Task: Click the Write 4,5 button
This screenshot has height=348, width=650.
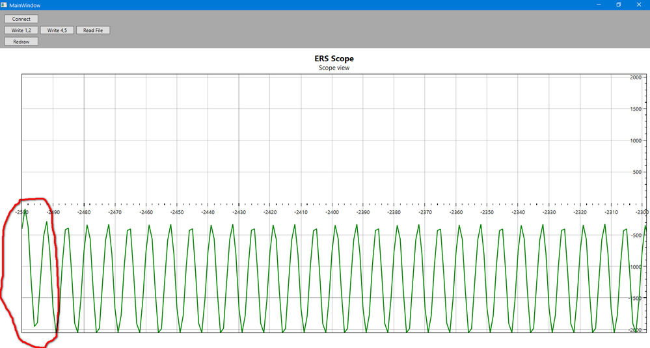Action: [x=57, y=30]
